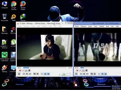Click Record button in right VLC player
The width and height of the screenshot is (121, 90).
(x=77, y=70)
